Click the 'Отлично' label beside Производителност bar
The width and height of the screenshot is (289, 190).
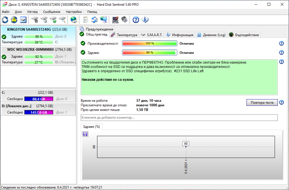[187, 44]
